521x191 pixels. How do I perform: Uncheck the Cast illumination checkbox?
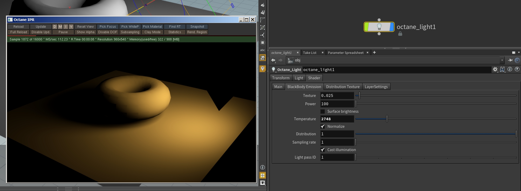323,150
